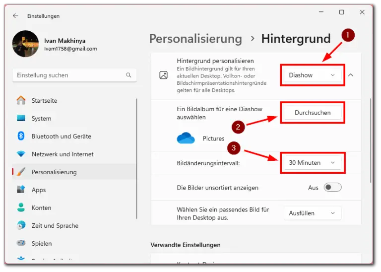Click the Zeit und Sprache globe icon
This screenshot has width=381, height=272.
tap(21, 226)
